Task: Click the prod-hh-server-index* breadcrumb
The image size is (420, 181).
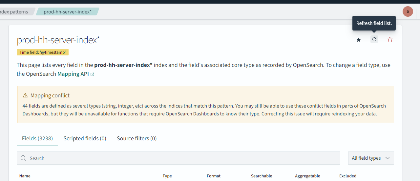Action: 68,12
